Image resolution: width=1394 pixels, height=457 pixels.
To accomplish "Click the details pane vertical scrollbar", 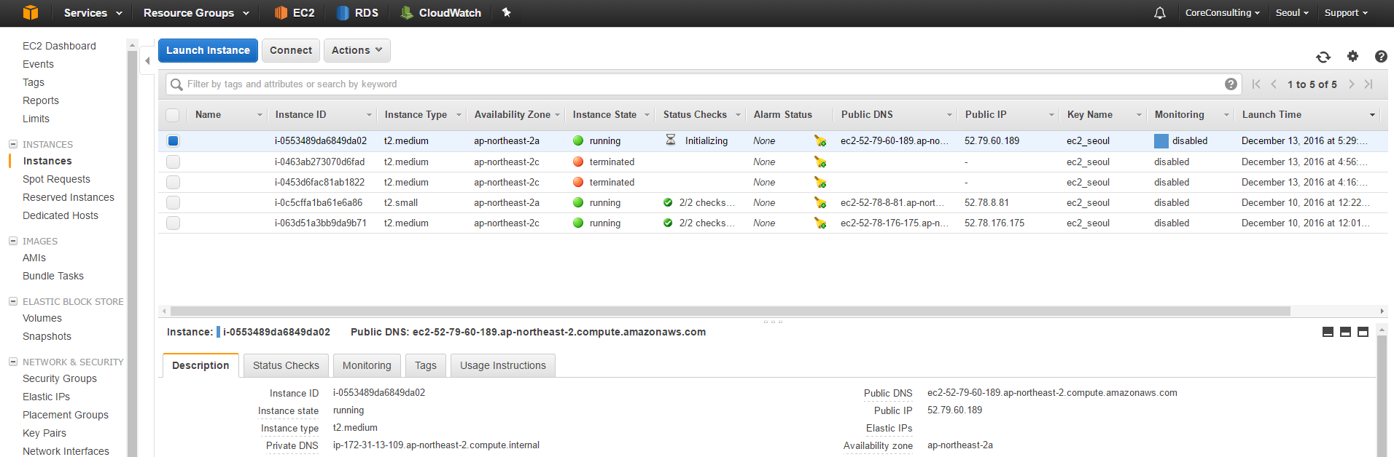I will pyautogui.click(x=1382, y=395).
